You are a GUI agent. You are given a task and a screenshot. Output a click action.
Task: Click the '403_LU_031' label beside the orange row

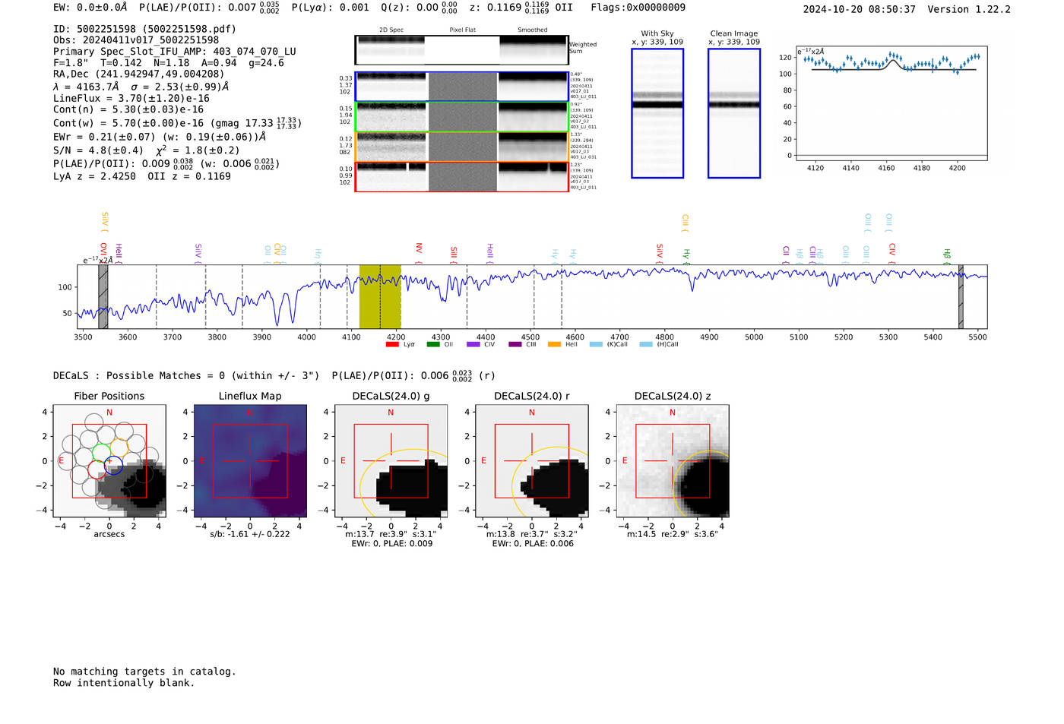coord(584,157)
